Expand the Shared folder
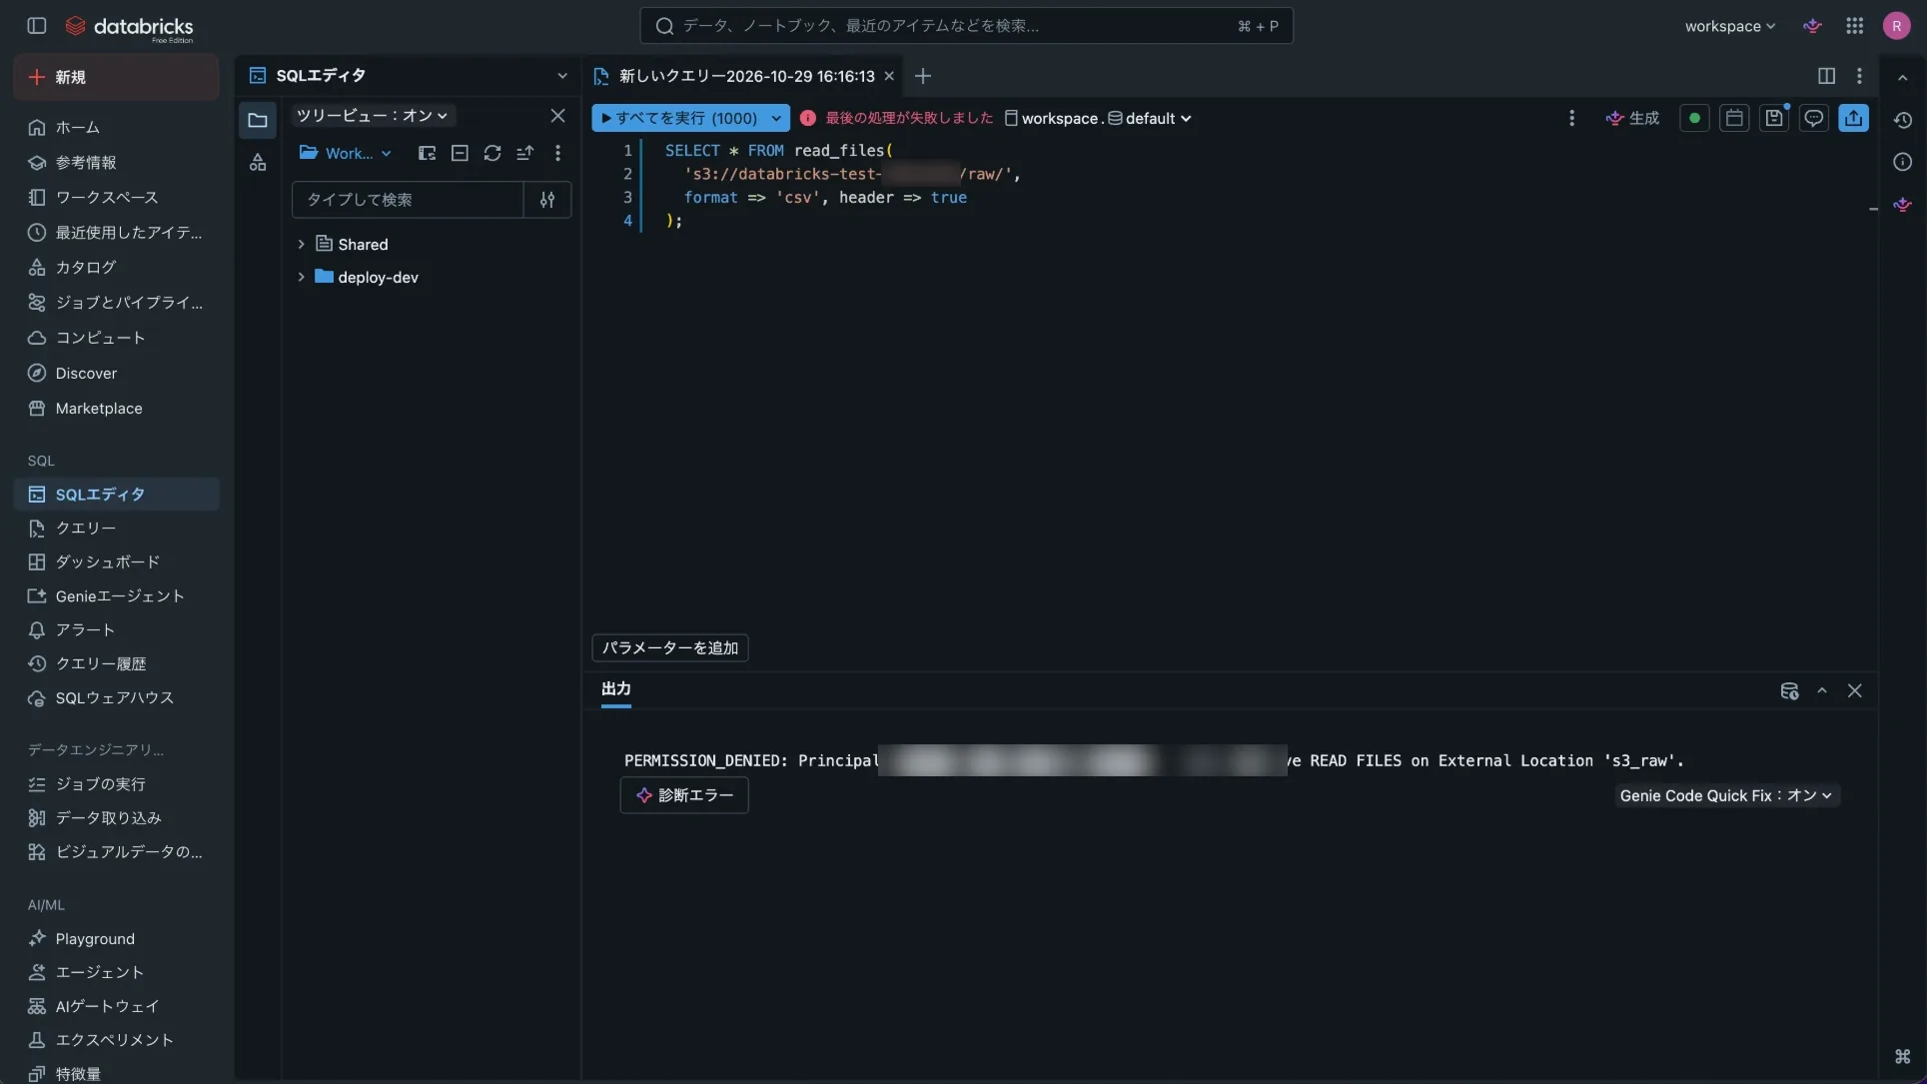 point(301,244)
